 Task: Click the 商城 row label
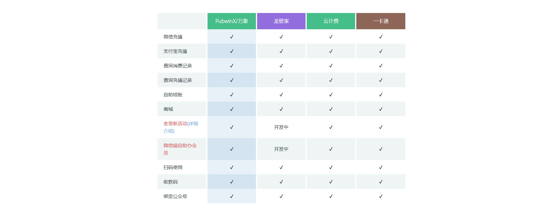point(168,109)
